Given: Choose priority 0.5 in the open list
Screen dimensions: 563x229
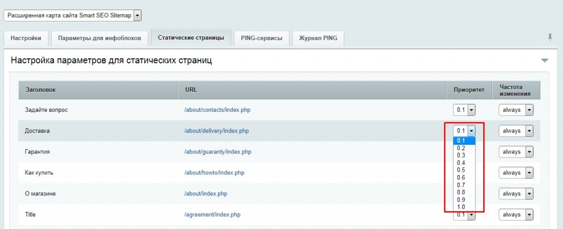Looking at the screenshot, I should [x=461, y=170].
